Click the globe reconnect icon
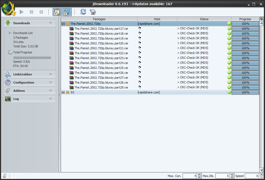Screen dimensions: 265x180 coord(93,12)
